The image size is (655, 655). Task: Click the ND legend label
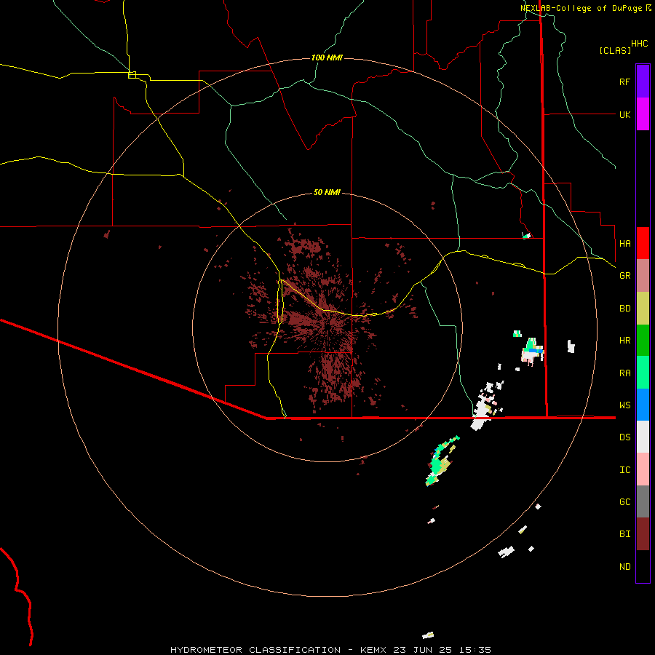click(624, 567)
